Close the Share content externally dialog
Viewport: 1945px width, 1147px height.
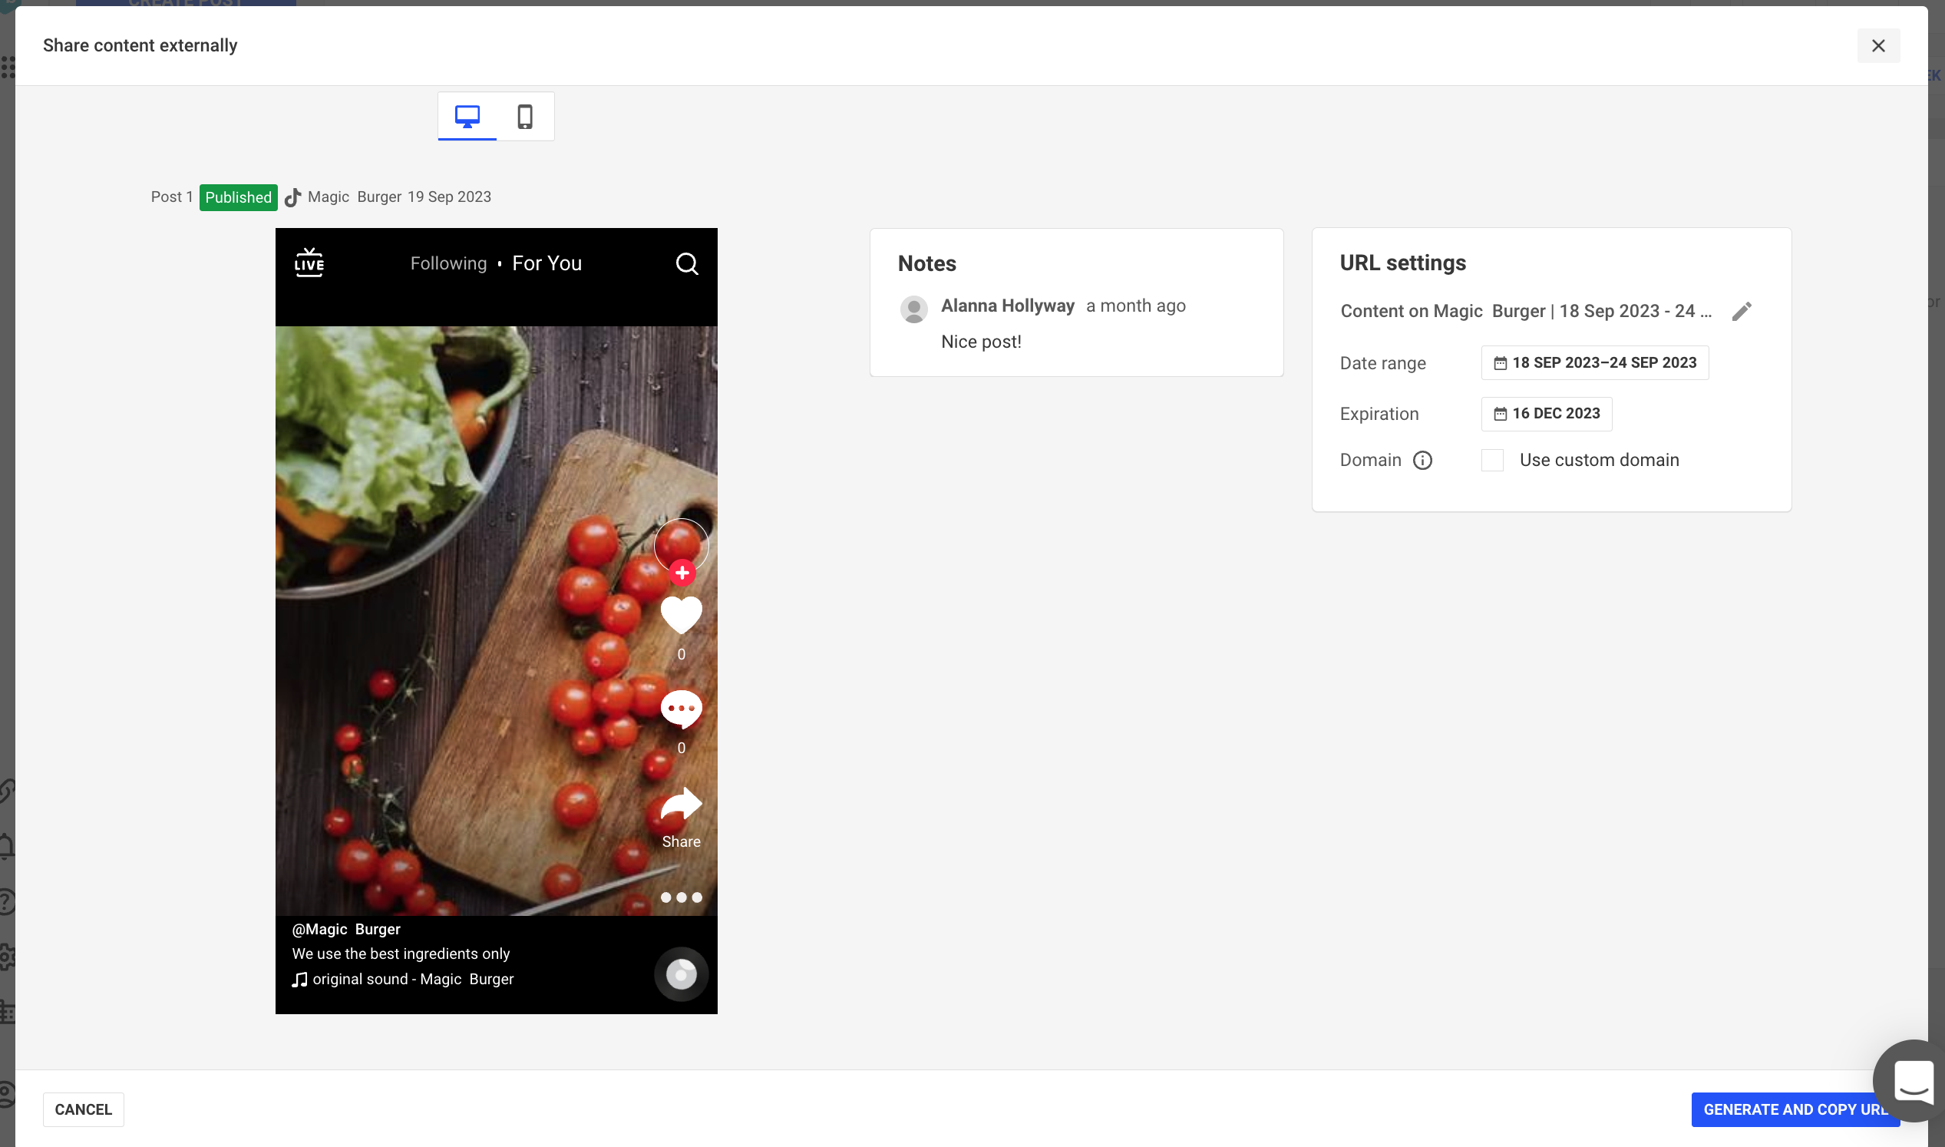1877,45
